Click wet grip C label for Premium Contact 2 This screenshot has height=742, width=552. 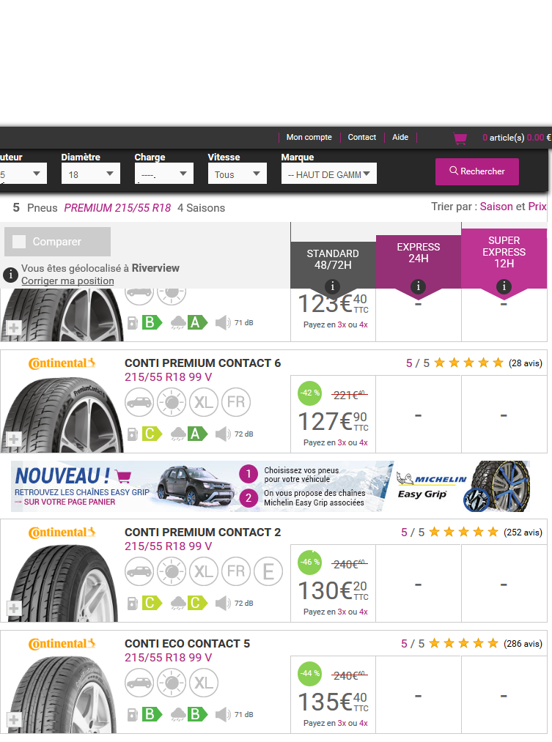click(197, 602)
